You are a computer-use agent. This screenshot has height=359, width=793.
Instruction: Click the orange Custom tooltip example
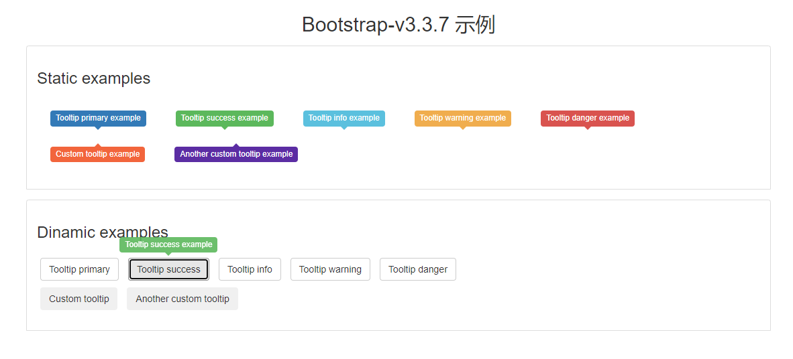pos(97,154)
